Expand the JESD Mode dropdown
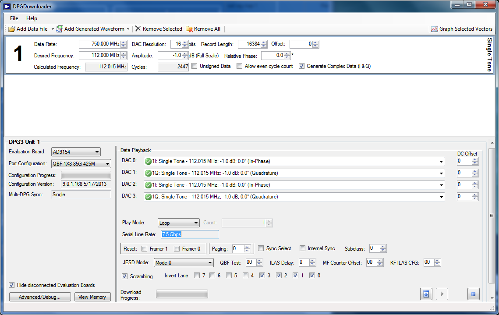This screenshot has width=499, height=315. tap(184, 263)
